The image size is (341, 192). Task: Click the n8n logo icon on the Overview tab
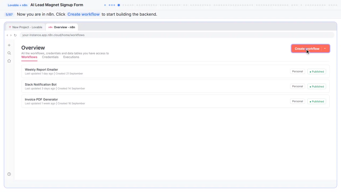[x=50, y=27]
